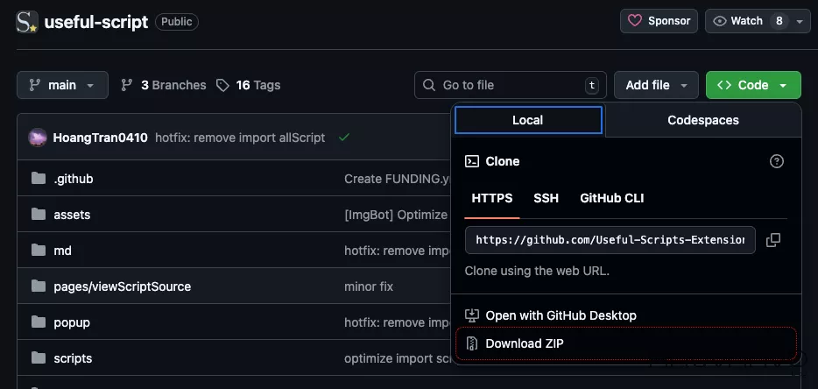Viewport: 818px width, 389px height.
Task: Click the Clone help question-mark icon
Action: coord(777,161)
